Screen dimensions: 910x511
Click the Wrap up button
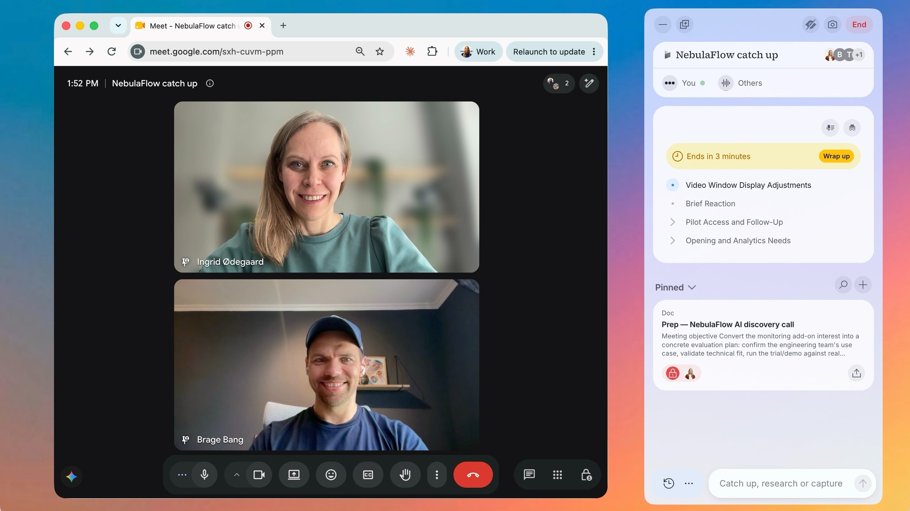pyautogui.click(x=836, y=156)
